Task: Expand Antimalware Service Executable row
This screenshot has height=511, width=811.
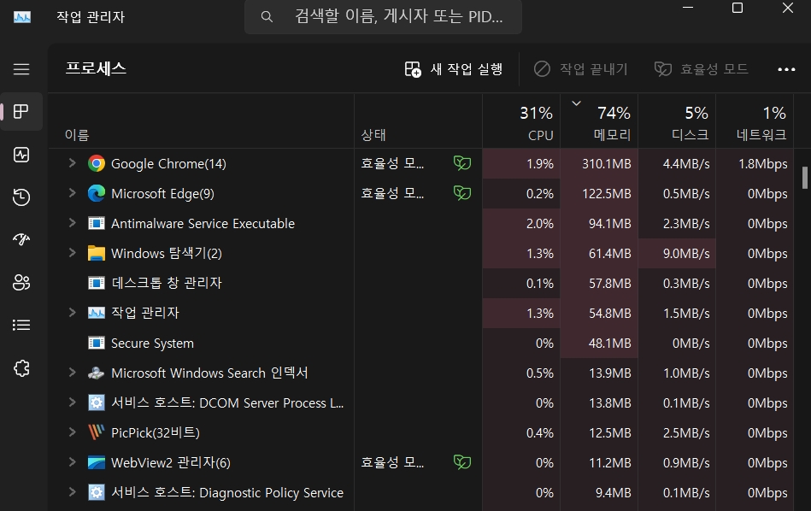Action: 72,223
